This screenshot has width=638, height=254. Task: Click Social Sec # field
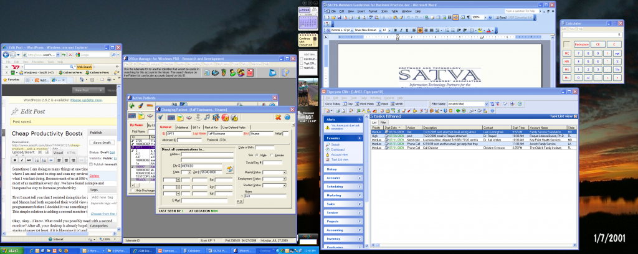(272, 162)
